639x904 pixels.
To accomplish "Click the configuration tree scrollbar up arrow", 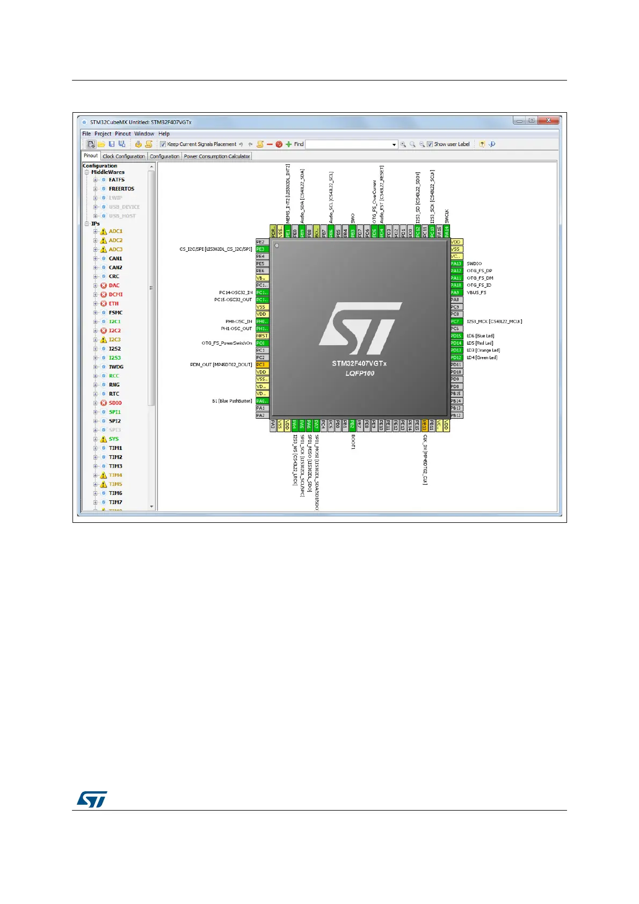I will coord(152,167).
